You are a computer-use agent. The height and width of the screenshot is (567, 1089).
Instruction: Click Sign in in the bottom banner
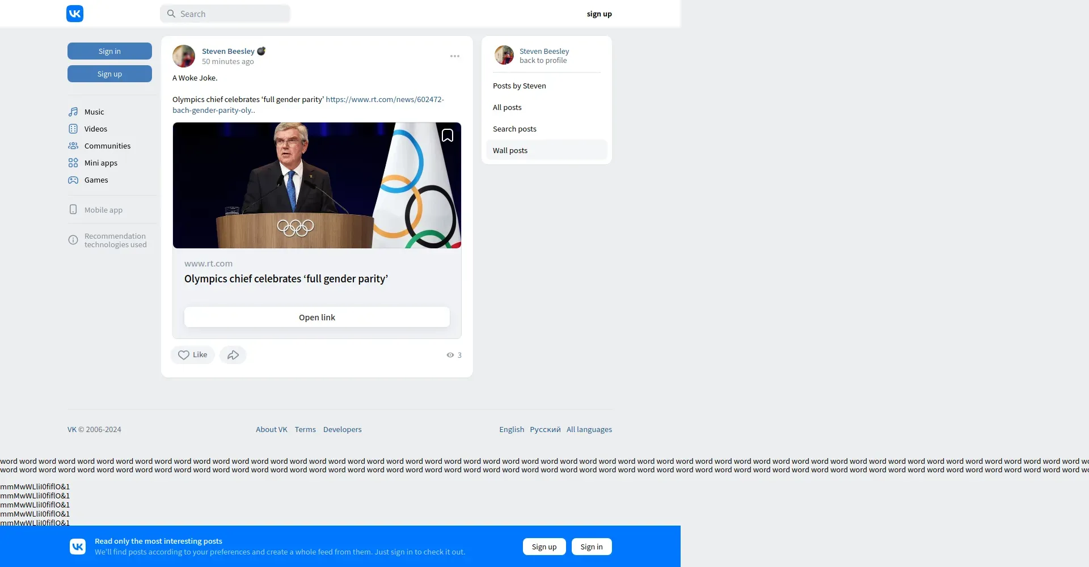click(x=592, y=547)
